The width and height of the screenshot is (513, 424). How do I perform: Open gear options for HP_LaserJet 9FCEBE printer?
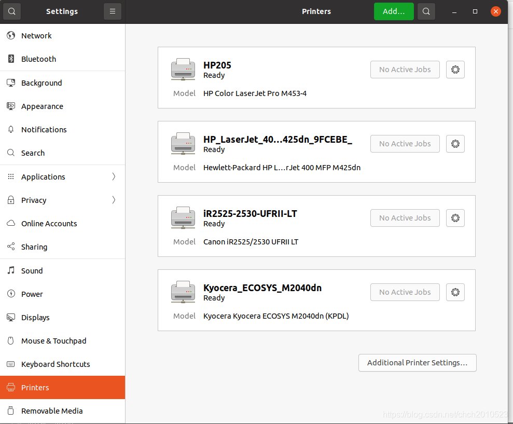(x=455, y=144)
